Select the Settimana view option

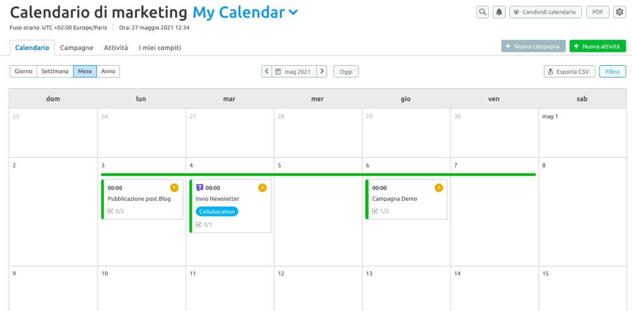55,71
